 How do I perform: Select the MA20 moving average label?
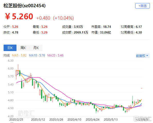55,55
